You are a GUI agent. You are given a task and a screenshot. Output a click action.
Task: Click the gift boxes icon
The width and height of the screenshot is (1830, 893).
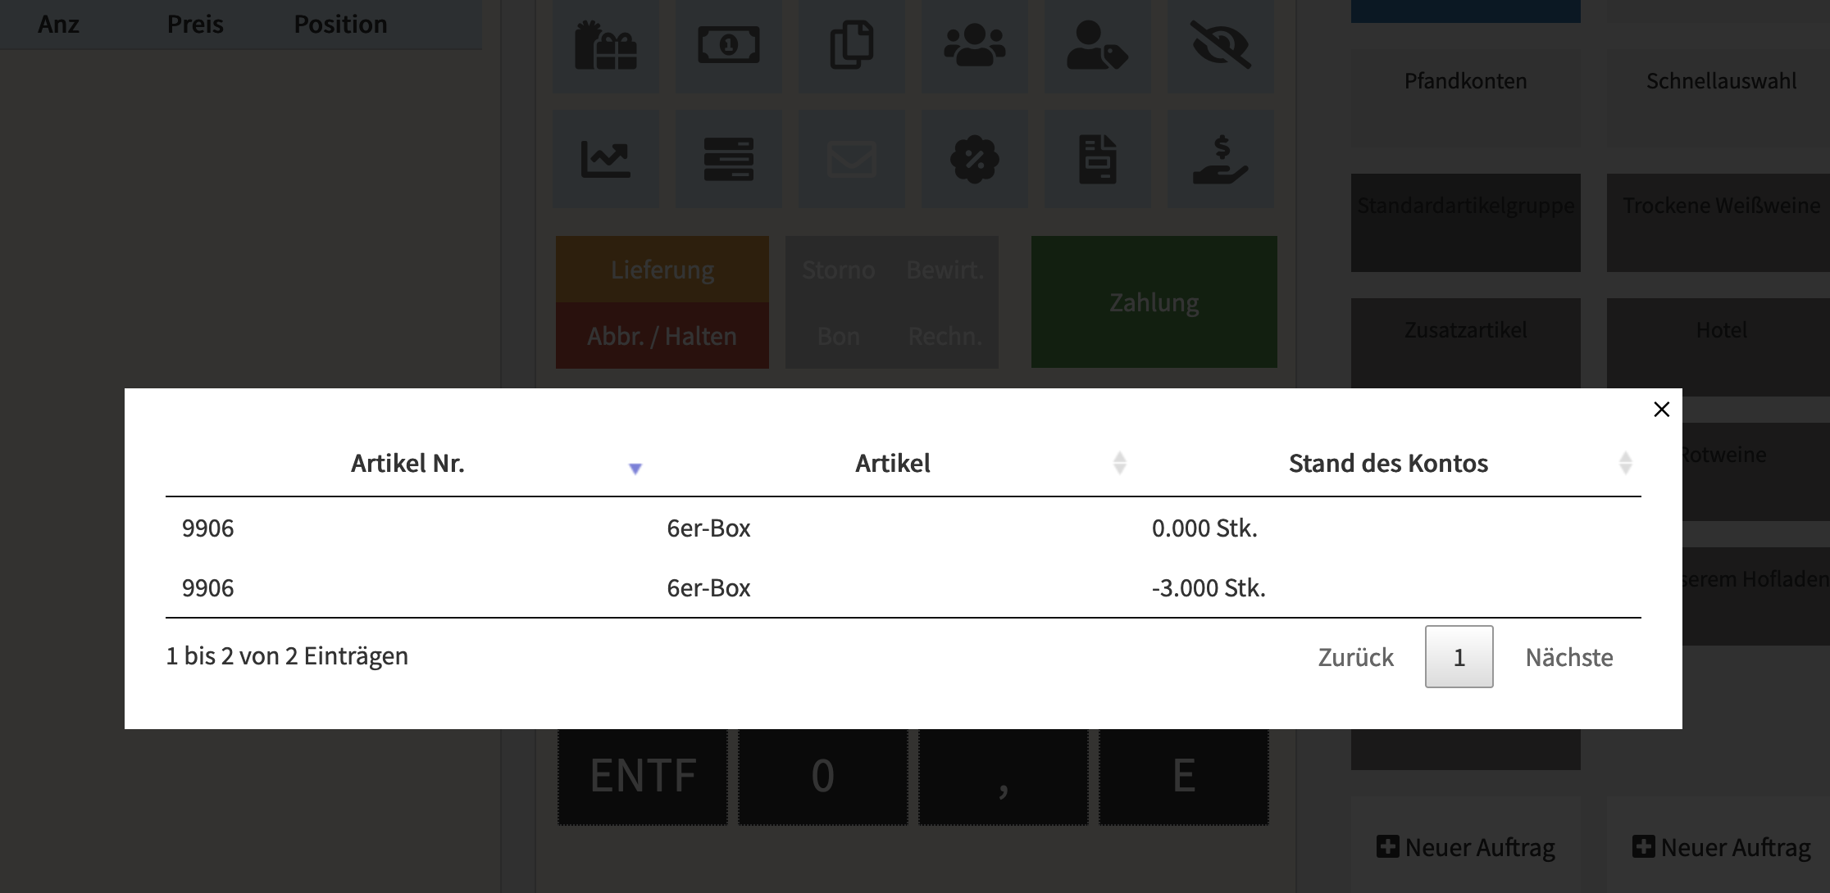(x=606, y=45)
